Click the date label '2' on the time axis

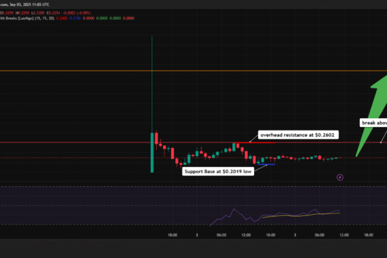tap(197, 235)
